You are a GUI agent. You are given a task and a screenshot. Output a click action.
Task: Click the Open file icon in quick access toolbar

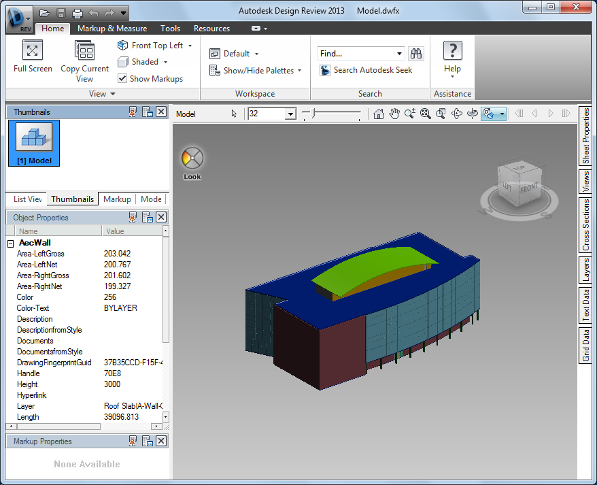pyautogui.click(x=45, y=14)
